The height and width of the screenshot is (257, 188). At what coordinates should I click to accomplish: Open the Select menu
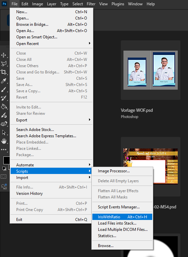tap(77, 4)
